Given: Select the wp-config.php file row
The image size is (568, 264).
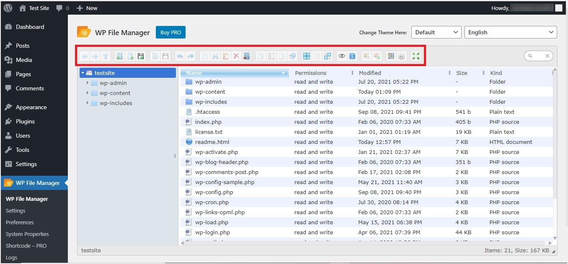Looking at the screenshot, I should (x=214, y=192).
